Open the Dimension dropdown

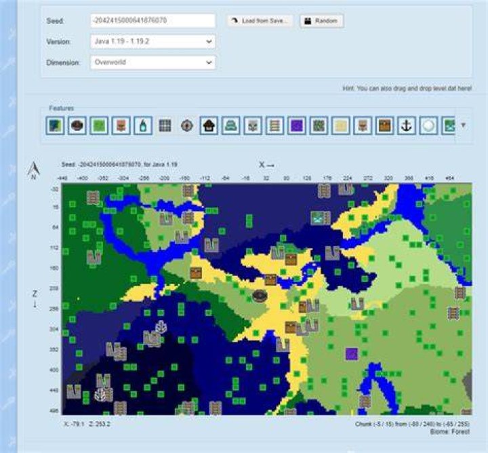[x=152, y=62]
